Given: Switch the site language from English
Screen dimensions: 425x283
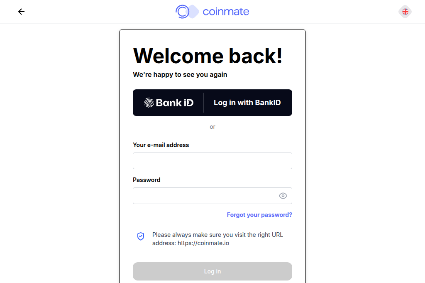Looking at the screenshot, I should [405, 12].
